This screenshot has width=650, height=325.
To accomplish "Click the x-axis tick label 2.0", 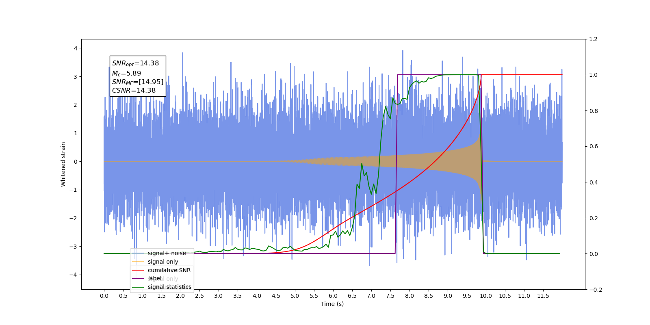I will click(180, 296).
